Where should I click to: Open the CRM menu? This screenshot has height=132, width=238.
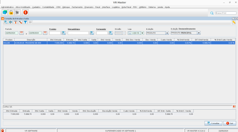click(x=58, y=7)
